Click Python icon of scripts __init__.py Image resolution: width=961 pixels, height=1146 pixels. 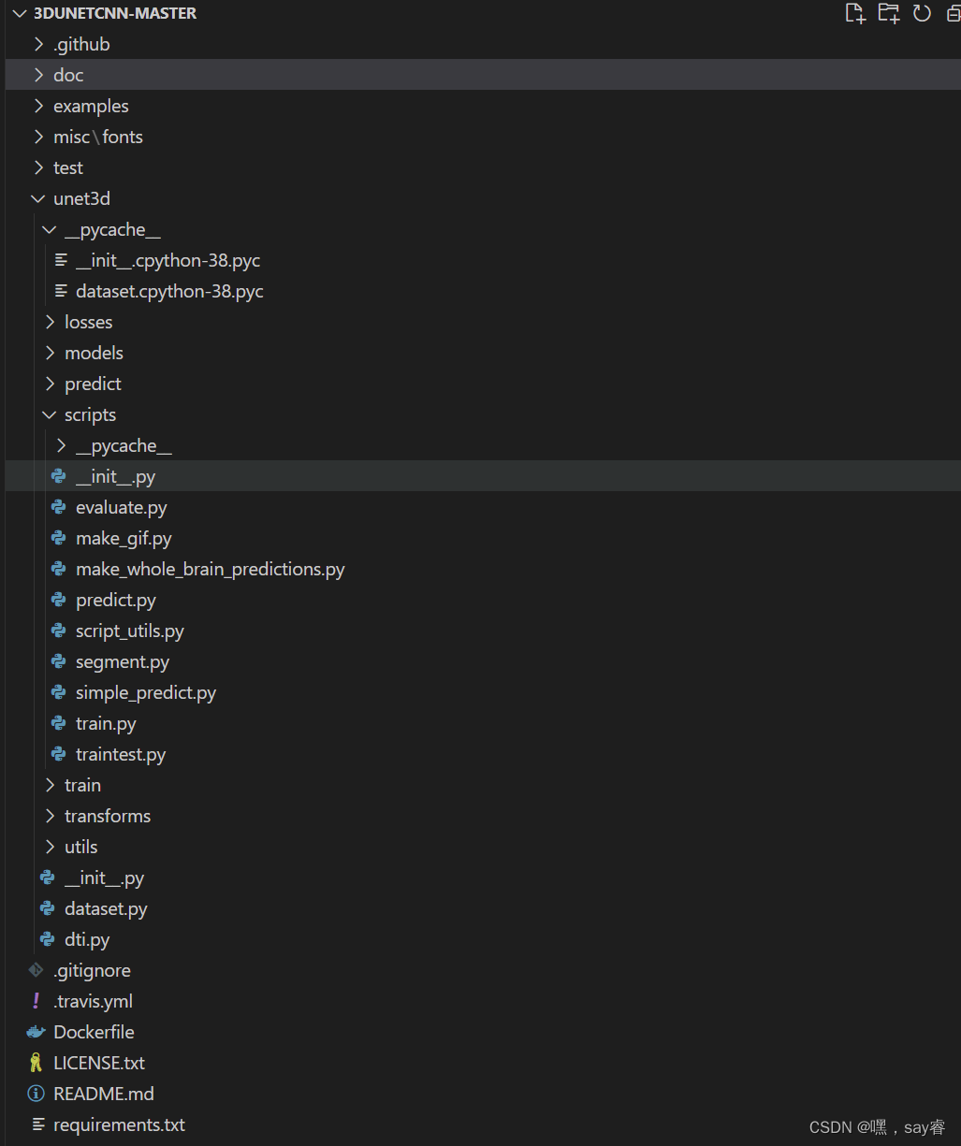pyautogui.click(x=59, y=476)
